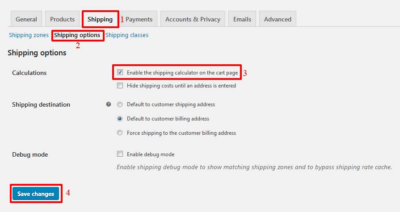Screen dimensions: 400x212
Task: Tick the Enable debug mode checkbox
Action: 120,154
